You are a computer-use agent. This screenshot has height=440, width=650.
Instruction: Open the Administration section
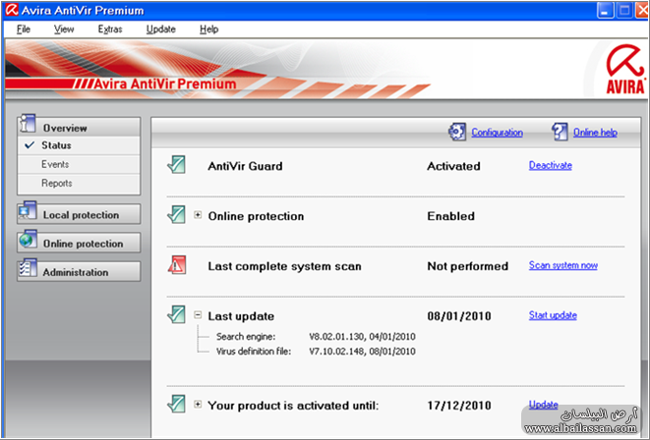point(79,271)
